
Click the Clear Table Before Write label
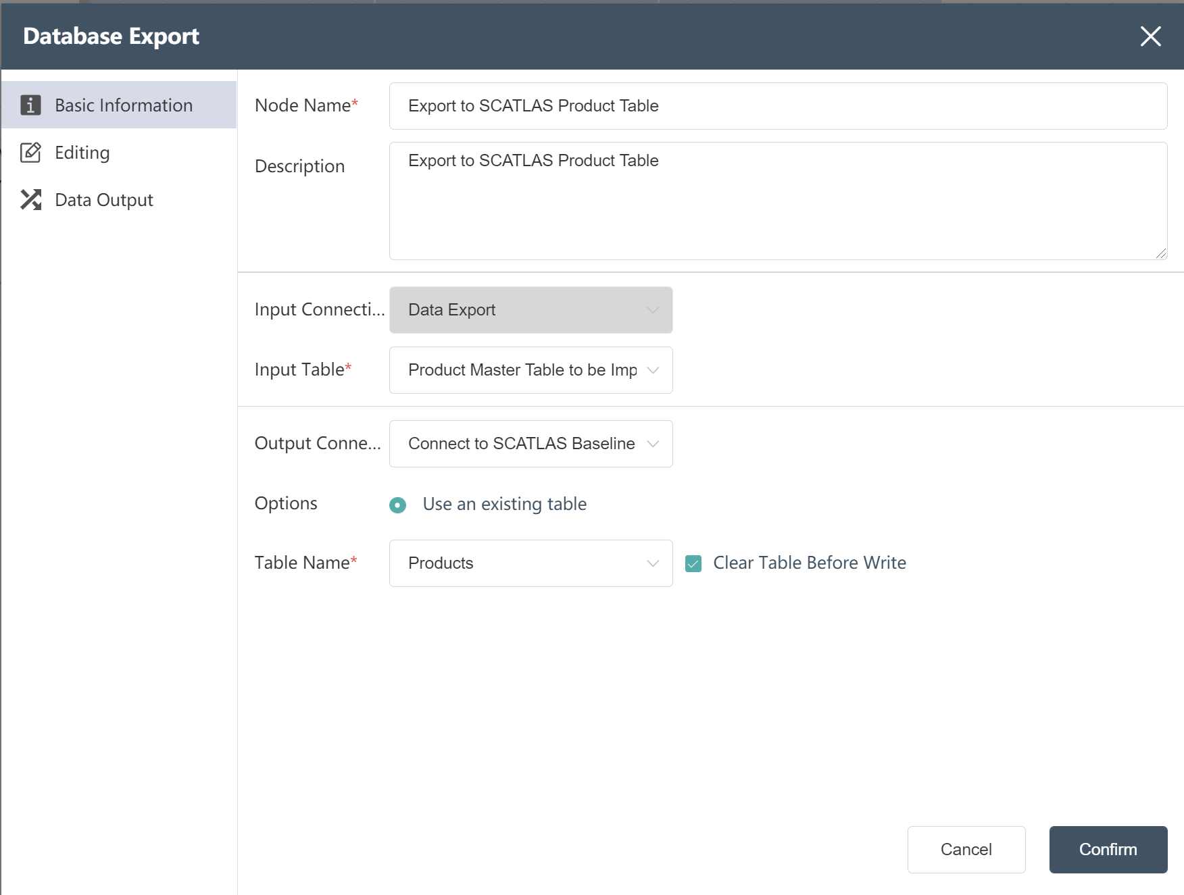[x=810, y=563]
